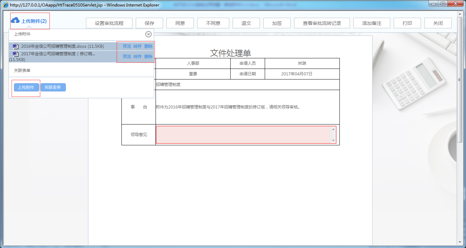466x248 pixels.
Task: Open 查看审批流转记录
Action: 322,23
